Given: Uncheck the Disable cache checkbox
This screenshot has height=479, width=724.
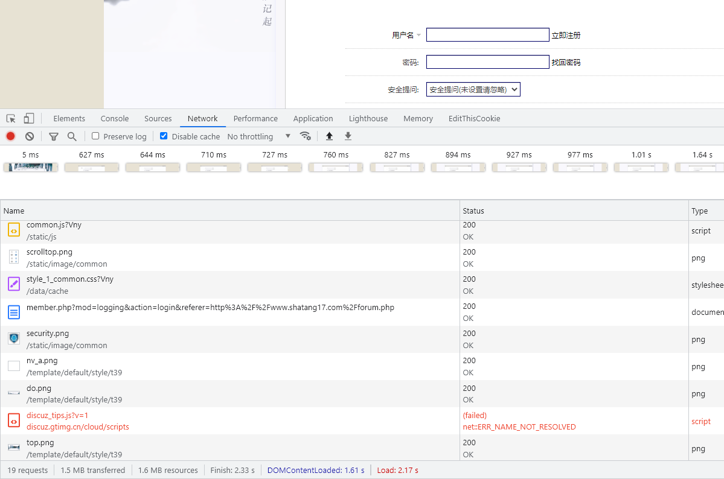Looking at the screenshot, I should point(164,136).
